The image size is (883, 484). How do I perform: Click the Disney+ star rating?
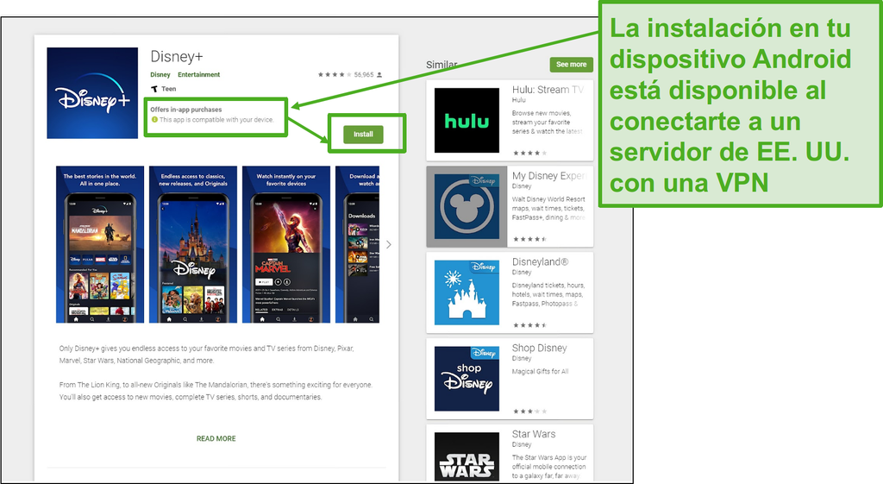click(335, 74)
